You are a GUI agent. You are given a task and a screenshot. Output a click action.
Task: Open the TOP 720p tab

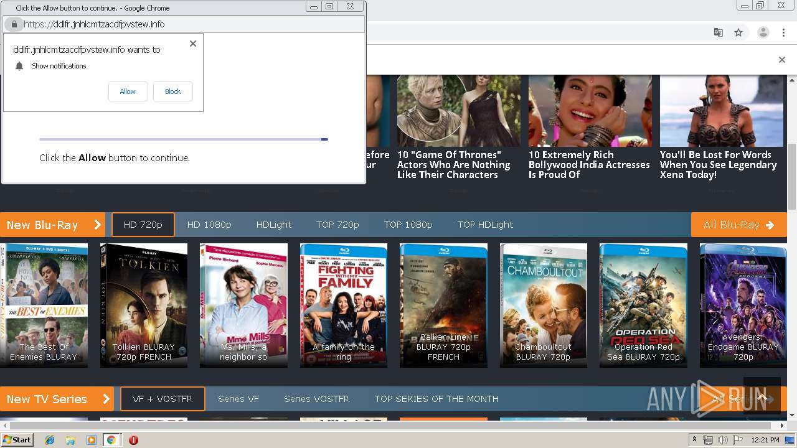point(337,225)
